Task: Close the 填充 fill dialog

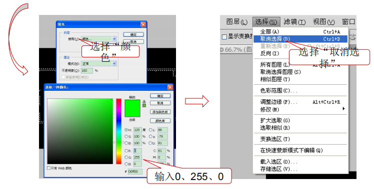Action: [143, 24]
